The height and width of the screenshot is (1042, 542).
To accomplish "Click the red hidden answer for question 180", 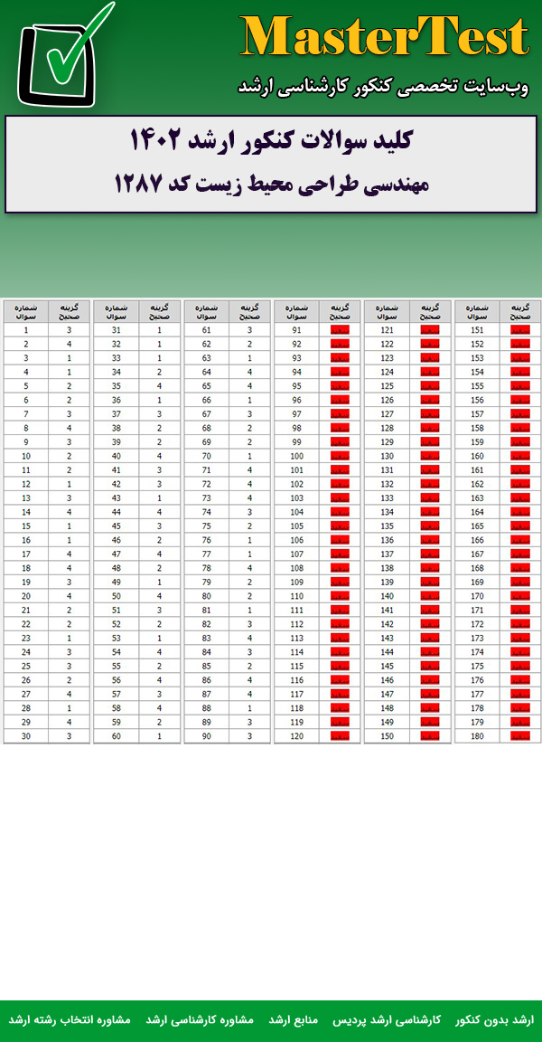I will 519,736.
